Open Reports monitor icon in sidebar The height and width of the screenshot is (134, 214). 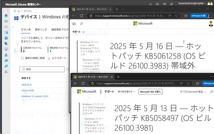coord(6,49)
